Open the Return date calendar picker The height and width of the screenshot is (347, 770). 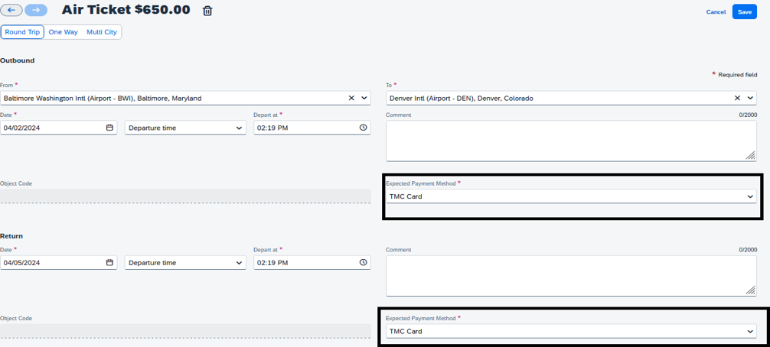[109, 262]
